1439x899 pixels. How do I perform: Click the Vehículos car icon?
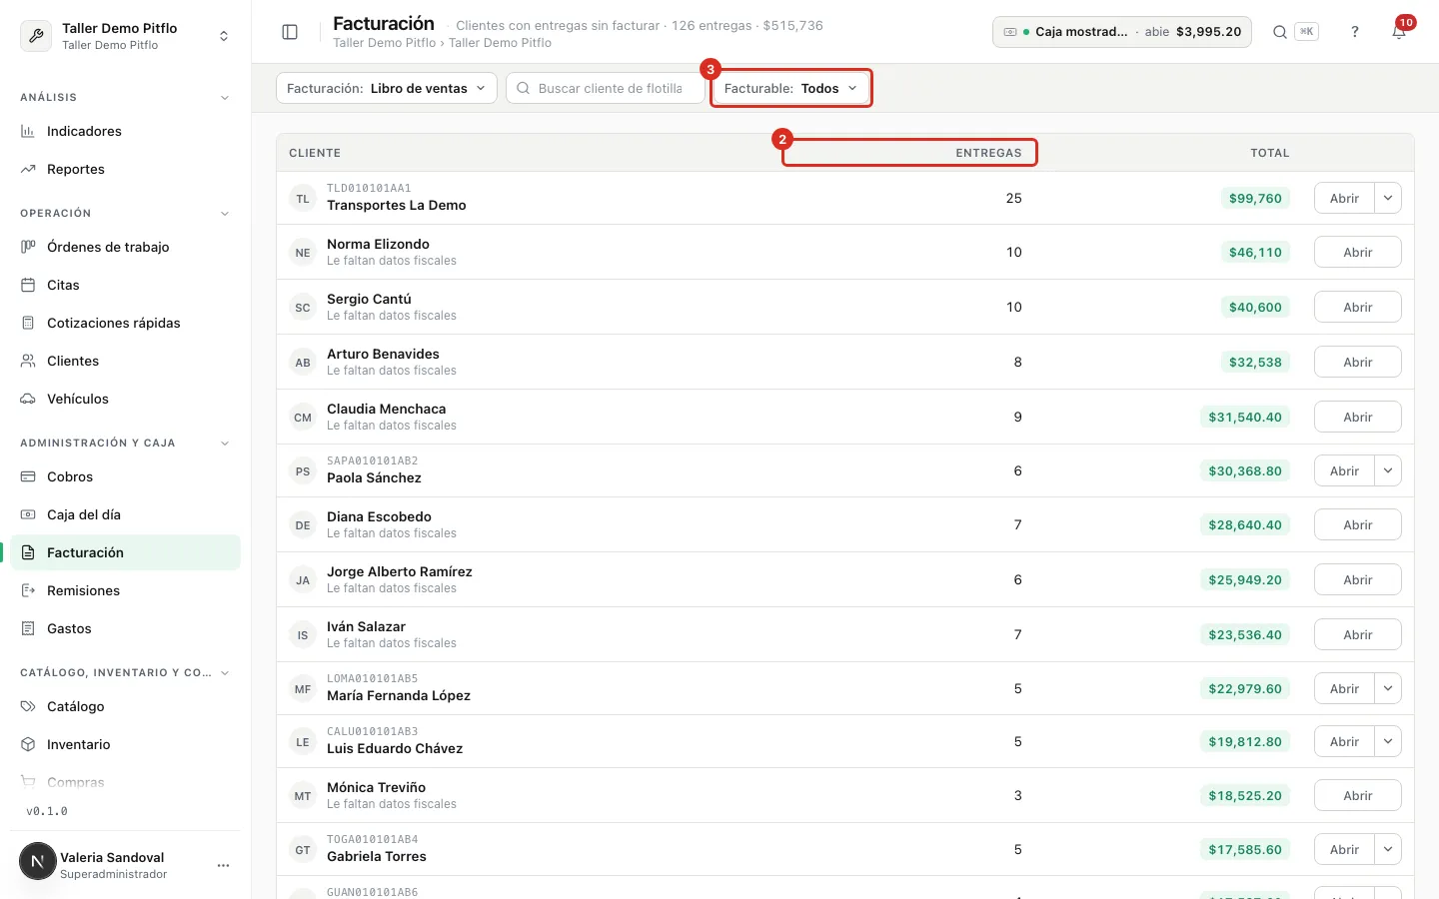(28, 399)
